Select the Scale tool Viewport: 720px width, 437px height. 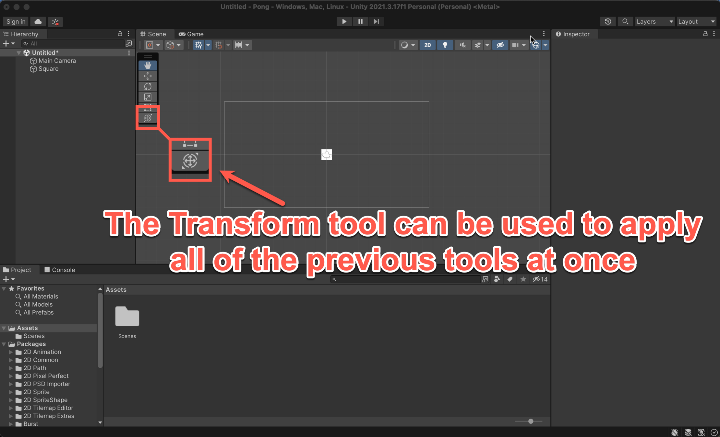tap(148, 97)
